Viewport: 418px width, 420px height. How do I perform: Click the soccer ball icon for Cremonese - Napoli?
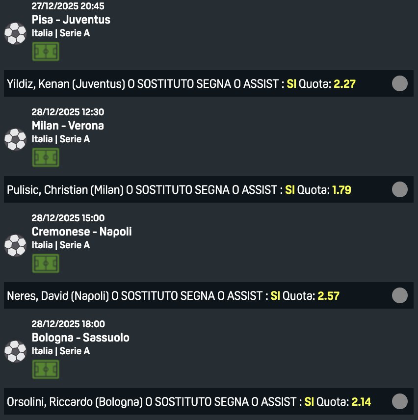click(x=15, y=245)
